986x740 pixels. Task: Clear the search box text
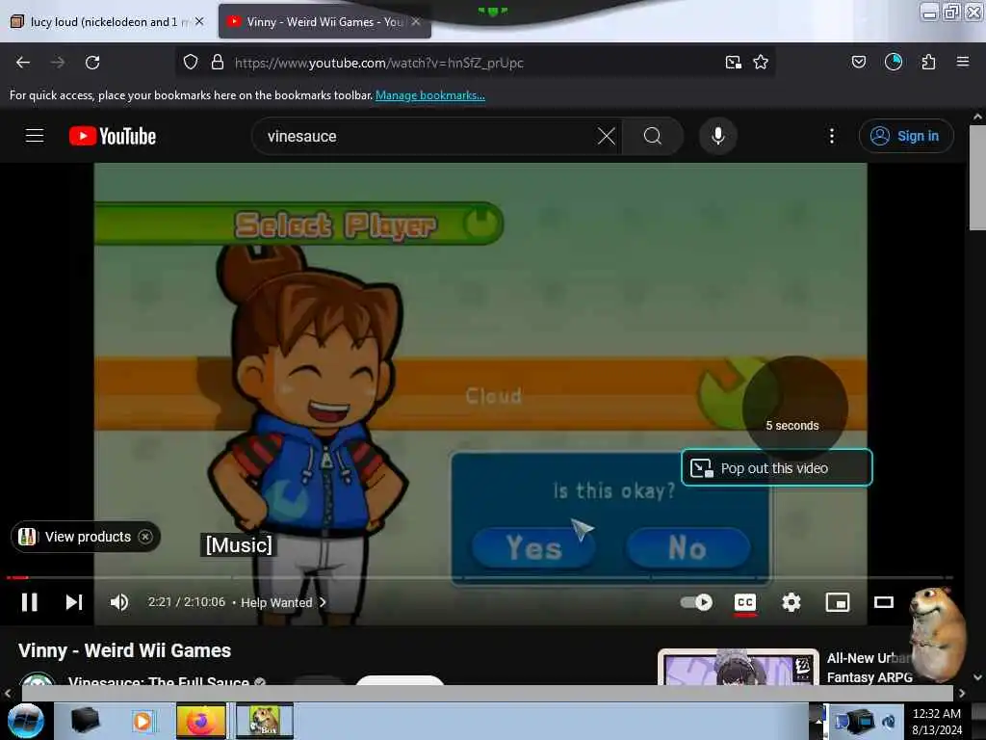(x=607, y=136)
